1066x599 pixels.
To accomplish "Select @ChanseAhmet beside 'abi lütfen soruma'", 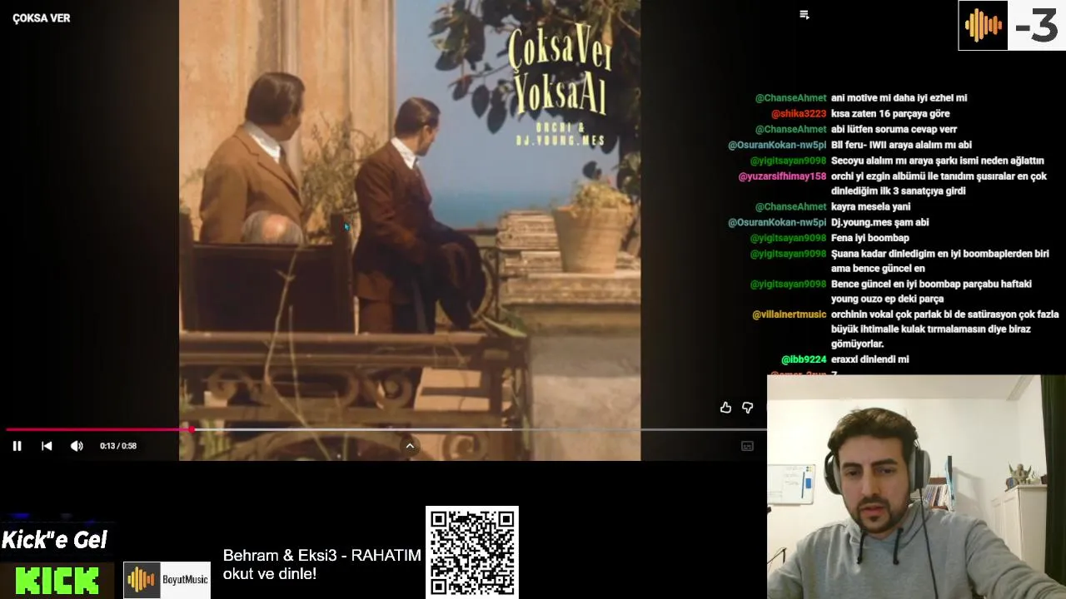I will (x=791, y=130).
